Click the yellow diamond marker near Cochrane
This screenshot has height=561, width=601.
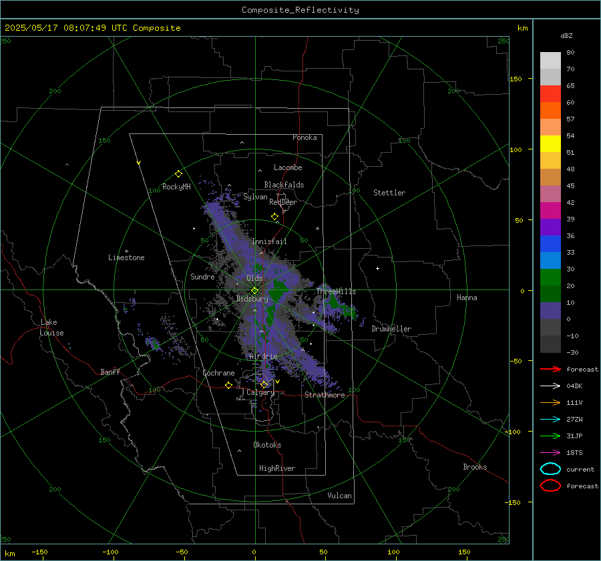228,386
